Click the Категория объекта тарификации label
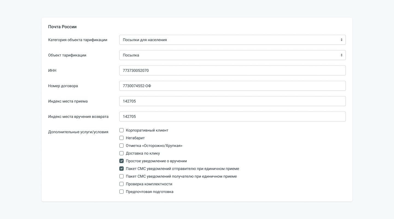Viewport: 394px width, 219px height. click(x=78, y=40)
